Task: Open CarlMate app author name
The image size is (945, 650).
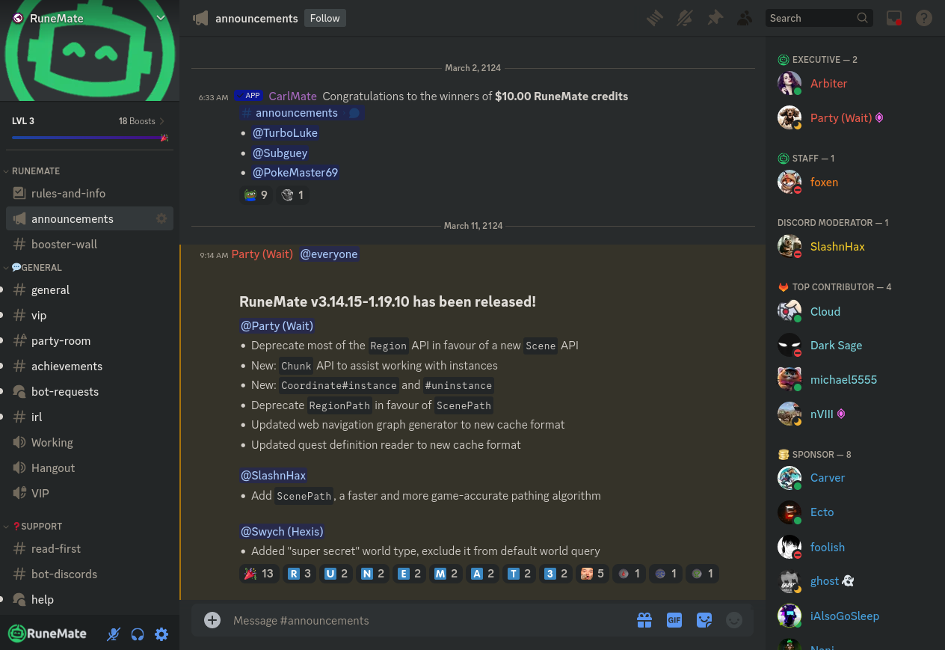Action: (292, 96)
